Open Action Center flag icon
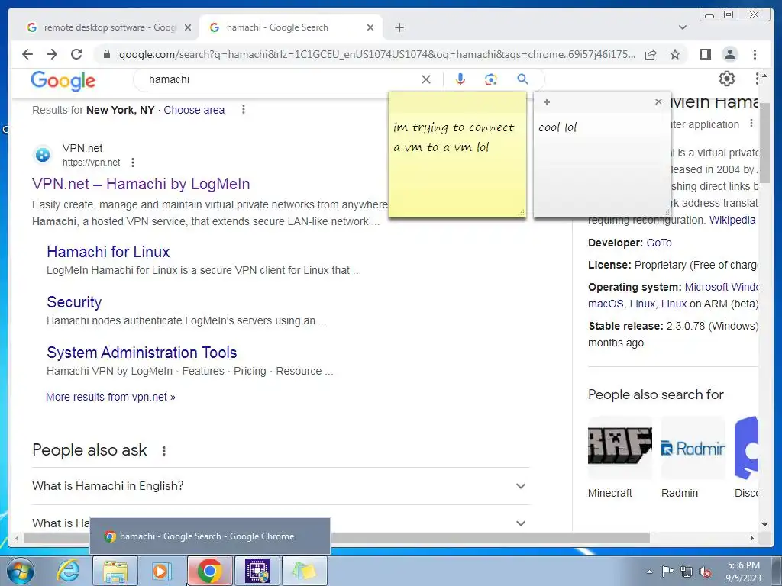The height and width of the screenshot is (586, 782). tap(667, 572)
